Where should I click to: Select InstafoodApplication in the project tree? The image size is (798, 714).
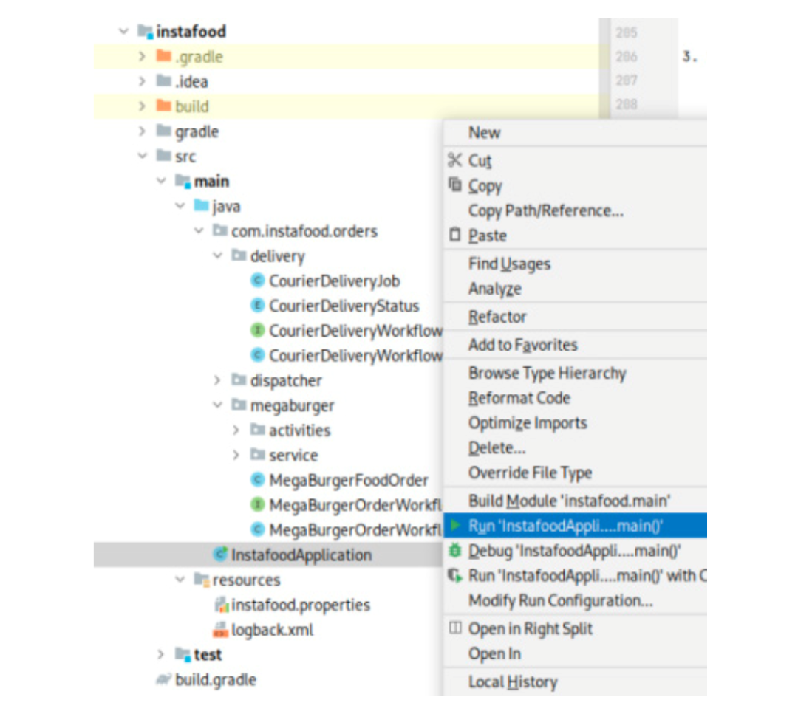click(x=301, y=555)
